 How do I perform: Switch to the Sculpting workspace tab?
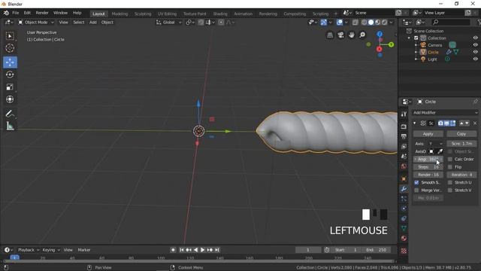[143, 14]
